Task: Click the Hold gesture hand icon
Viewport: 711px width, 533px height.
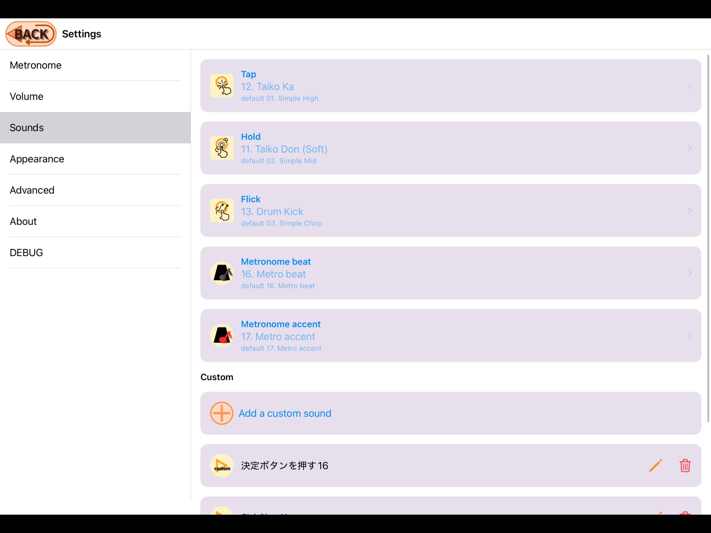Action: tap(222, 148)
